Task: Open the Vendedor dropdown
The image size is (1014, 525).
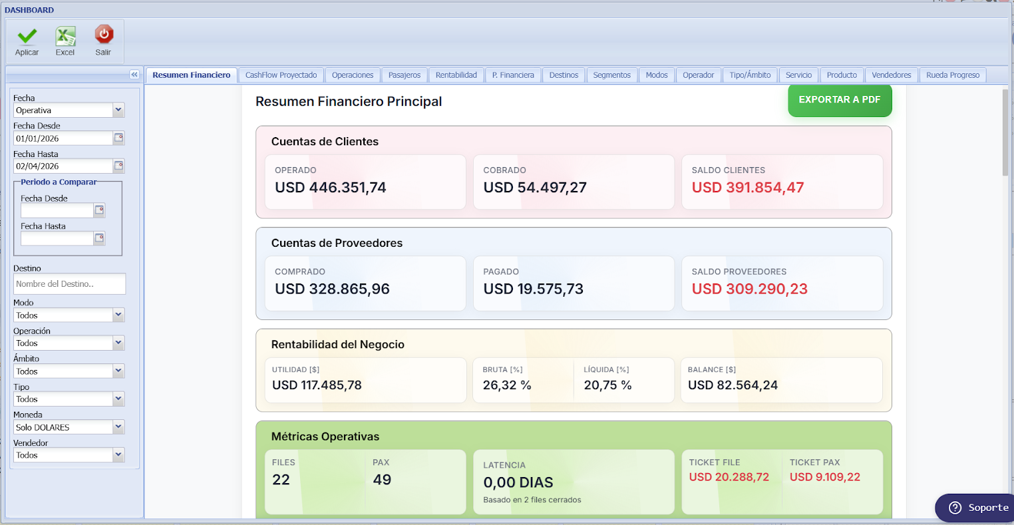Action: (120, 454)
